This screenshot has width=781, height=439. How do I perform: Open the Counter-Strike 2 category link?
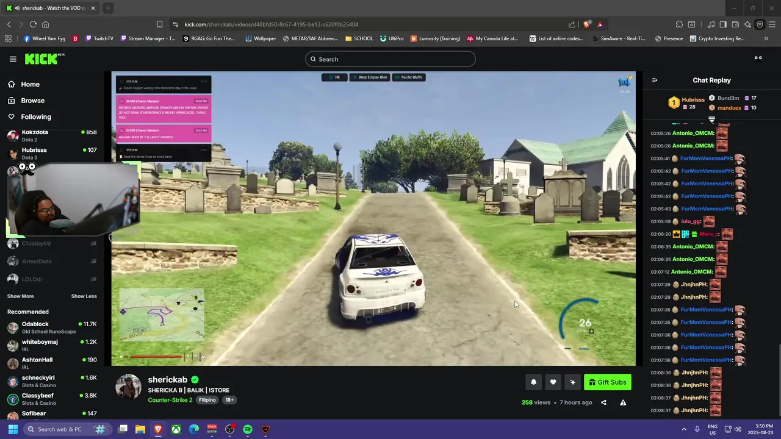click(170, 400)
